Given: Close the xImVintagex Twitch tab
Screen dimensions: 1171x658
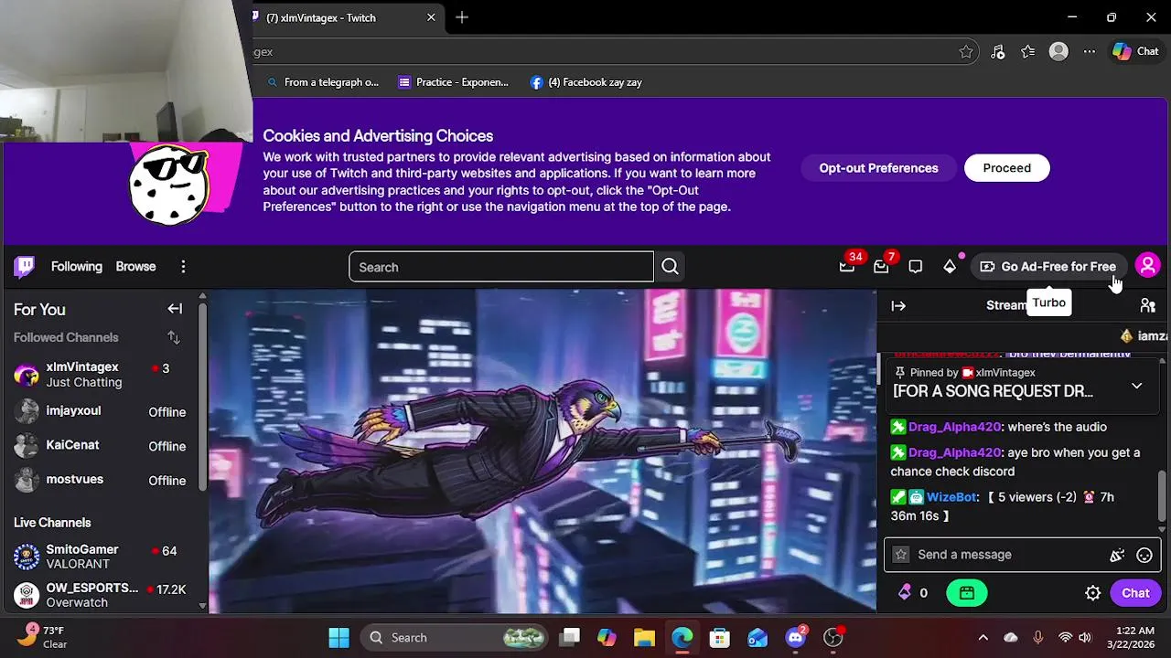Looking at the screenshot, I should coord(431,17).
